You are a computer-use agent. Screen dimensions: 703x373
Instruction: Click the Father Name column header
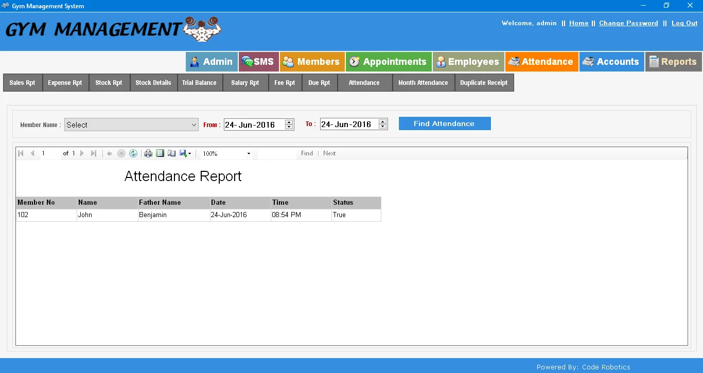(x=174, y=203)
